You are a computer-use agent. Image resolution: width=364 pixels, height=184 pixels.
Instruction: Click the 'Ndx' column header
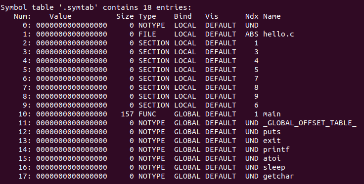(252, 16)
